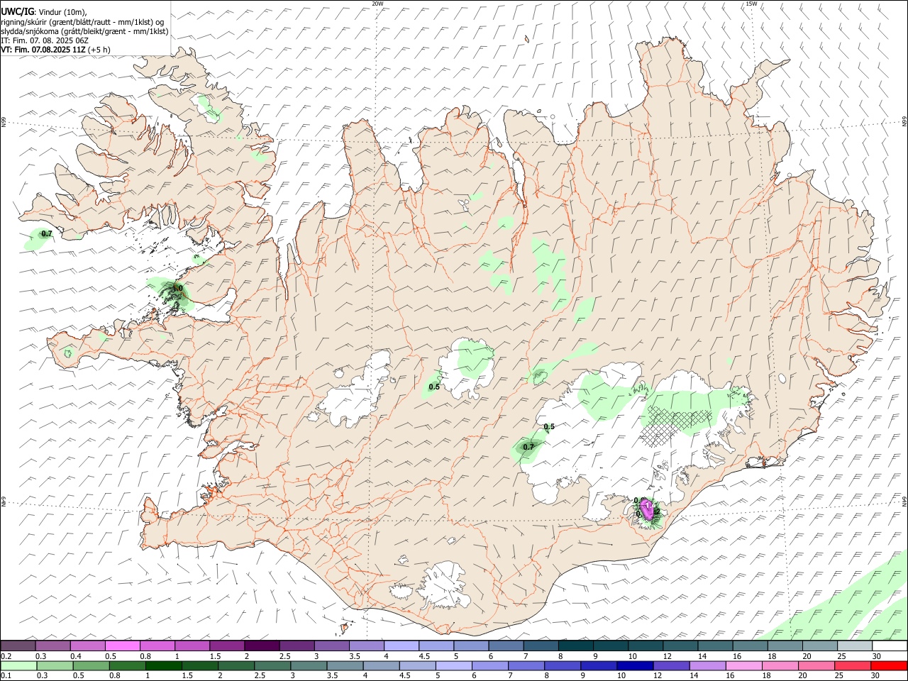Pick the light periwinkle 4 mm snow swatch
908x681 pixels.
[x=401, y=646]
